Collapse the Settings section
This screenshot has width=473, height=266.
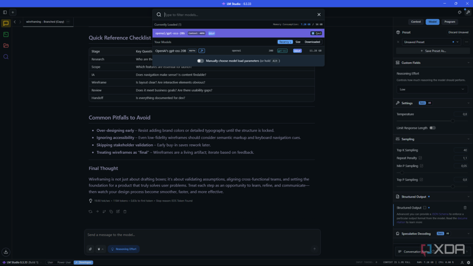coord(468,103)
